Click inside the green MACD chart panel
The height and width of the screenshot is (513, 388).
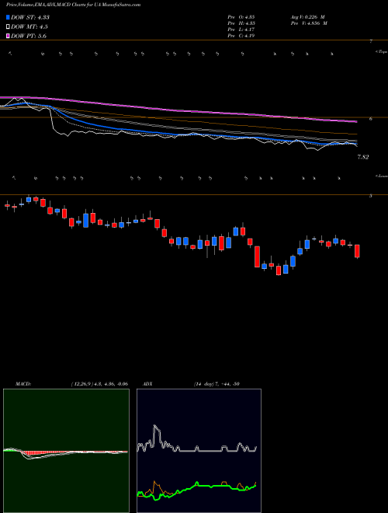pyautogui.click(x=66, y=451)
